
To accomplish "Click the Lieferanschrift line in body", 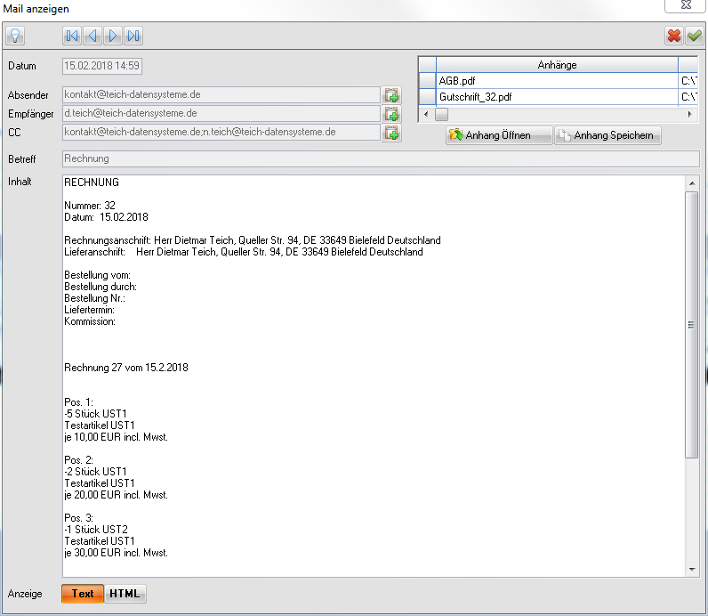I will tap(244, 252).
